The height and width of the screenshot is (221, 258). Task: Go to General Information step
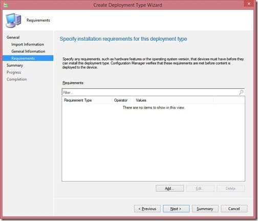pyautogui.click(x=28, y=52)
